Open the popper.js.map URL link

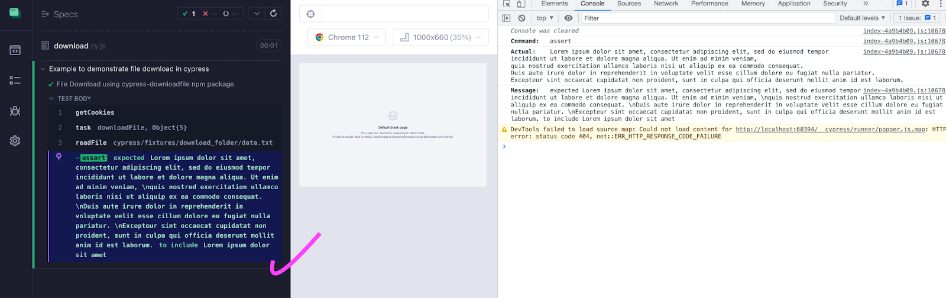pyautogui.click(x=831, y=129)
